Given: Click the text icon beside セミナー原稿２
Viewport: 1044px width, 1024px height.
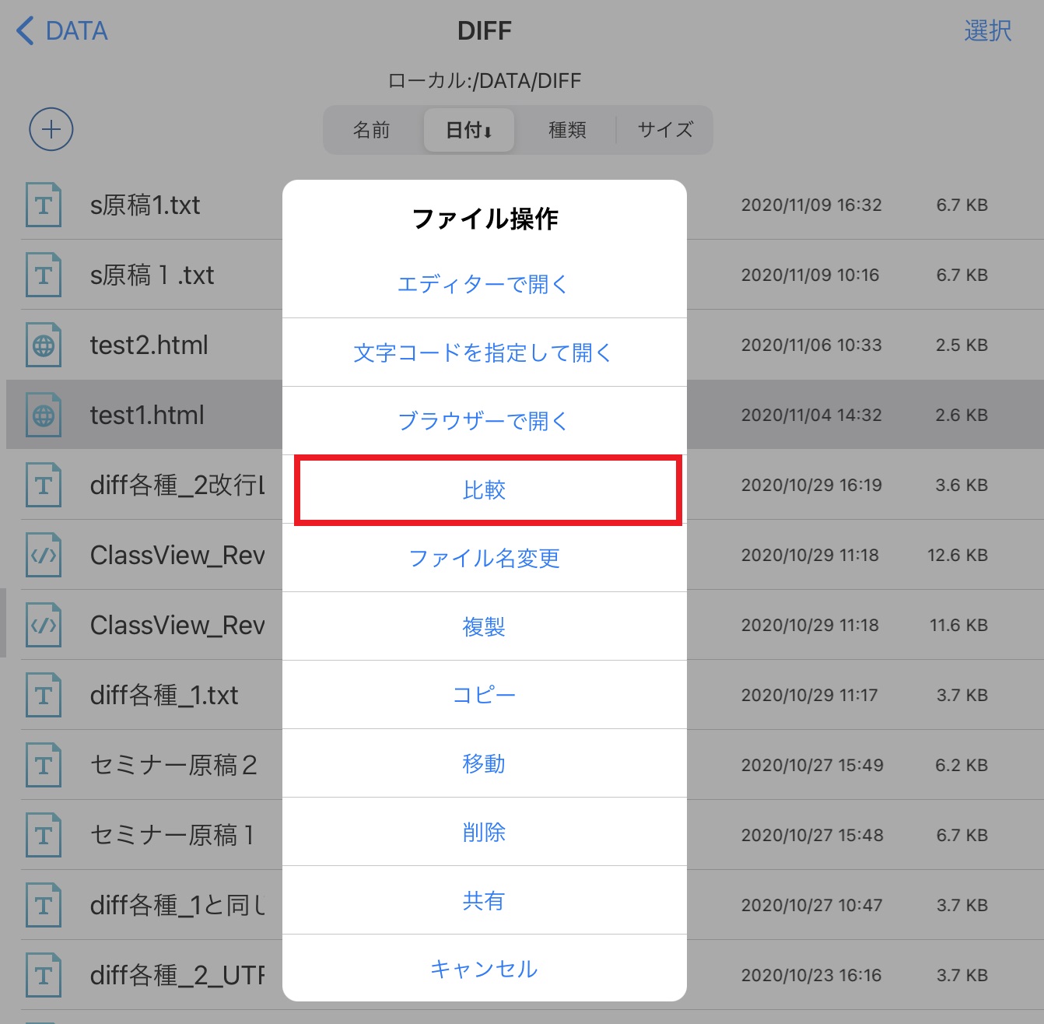Looking at the screenshot, I should point(44,765).
